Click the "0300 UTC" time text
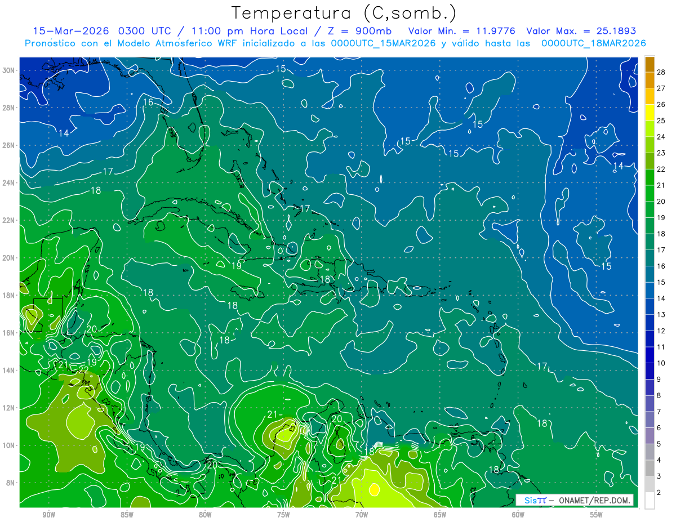Image resolution: width=676 pixels, height=522 pixels. 146,31
